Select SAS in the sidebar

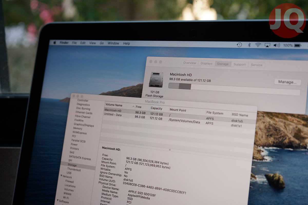72,152
